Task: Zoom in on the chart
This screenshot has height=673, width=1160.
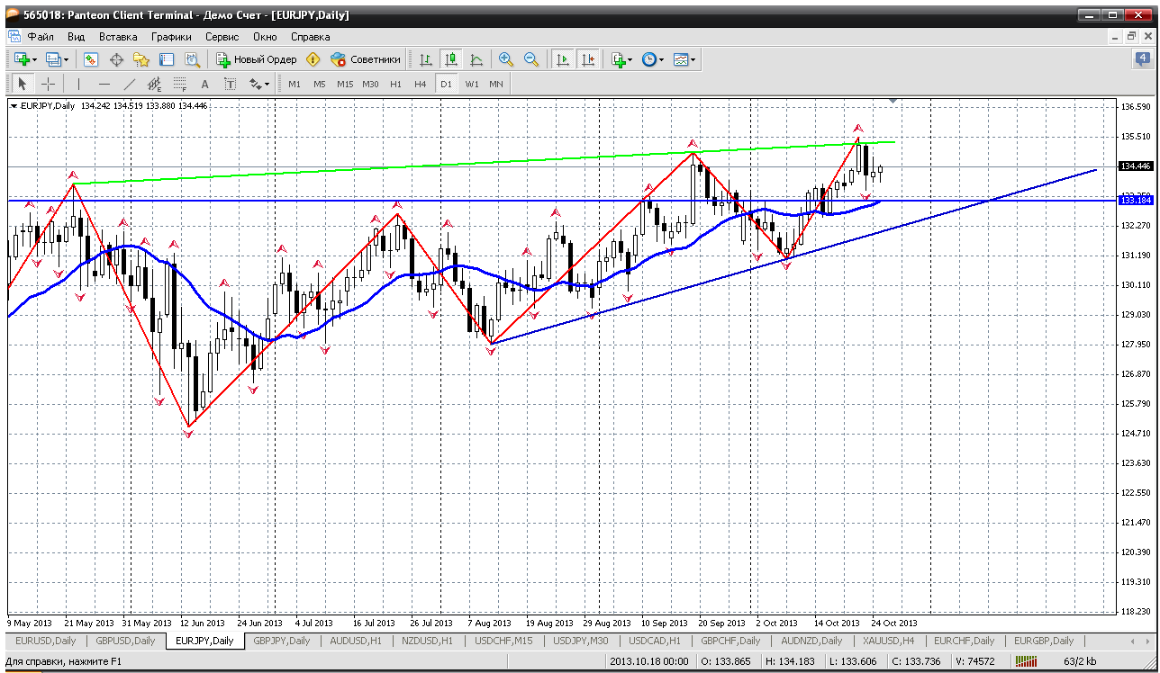Action: 506,59
